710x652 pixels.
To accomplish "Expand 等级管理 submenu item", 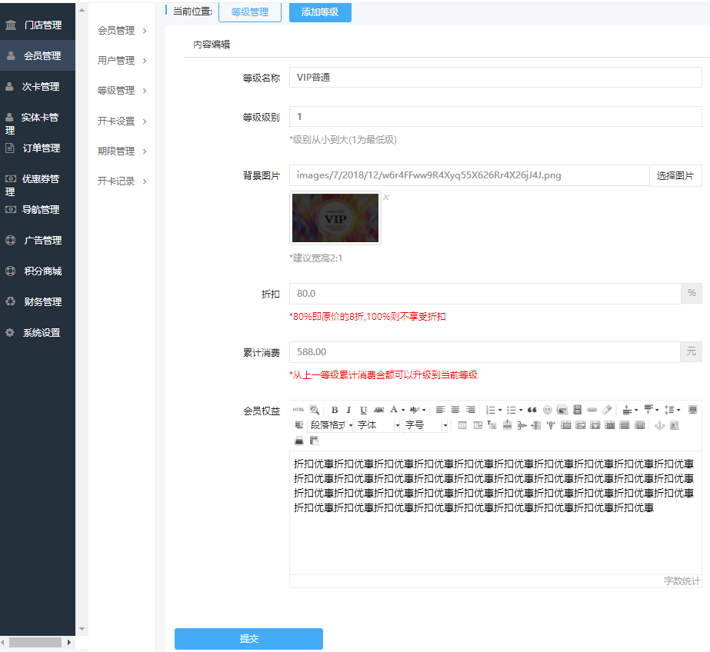I will pyautogui.click(x=122, y=91).
